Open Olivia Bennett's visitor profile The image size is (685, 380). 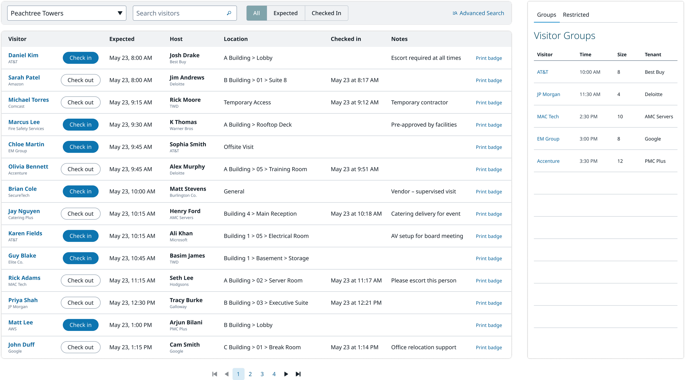point(28,167)
